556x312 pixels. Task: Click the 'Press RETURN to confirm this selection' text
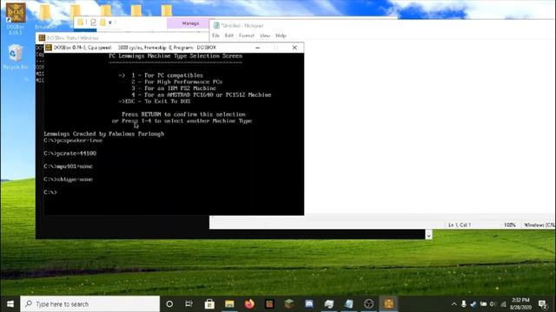click(x=183, y=114)
